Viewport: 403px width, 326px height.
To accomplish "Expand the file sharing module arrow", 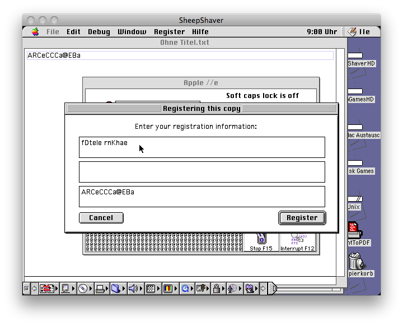I will point(73,288).
